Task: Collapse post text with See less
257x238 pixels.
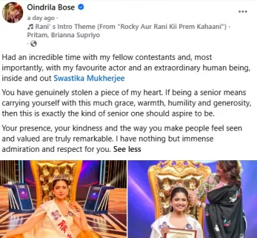Action: coord(127,149)
